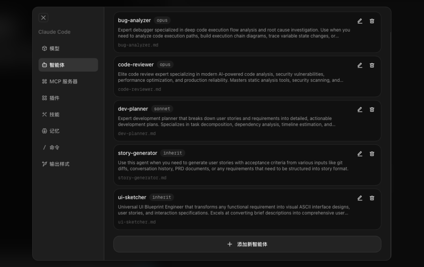Edit the code-reviewer agent
This screenshot has height=267, width=424.
(360, 65)
